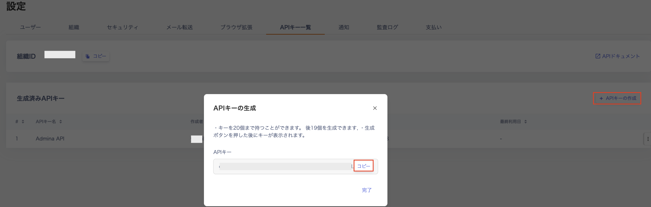Copy the generated API key
Image resolution: width=651 pixels, height=207 pixels.
tap(363, 166)
